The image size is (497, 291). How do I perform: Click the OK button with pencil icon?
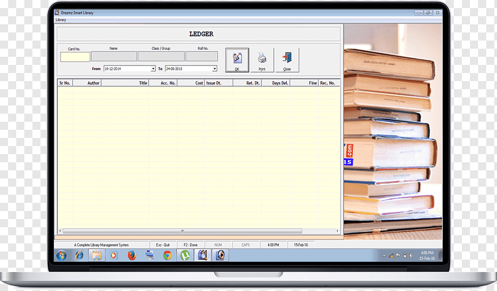(x=237, y=60)
